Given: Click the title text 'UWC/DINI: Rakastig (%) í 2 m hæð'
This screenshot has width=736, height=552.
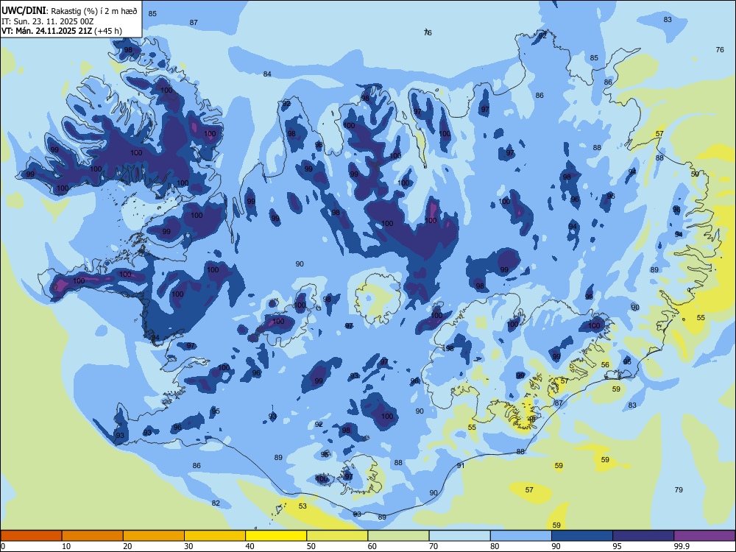Looking at the screenshot, I should [69, 11].
